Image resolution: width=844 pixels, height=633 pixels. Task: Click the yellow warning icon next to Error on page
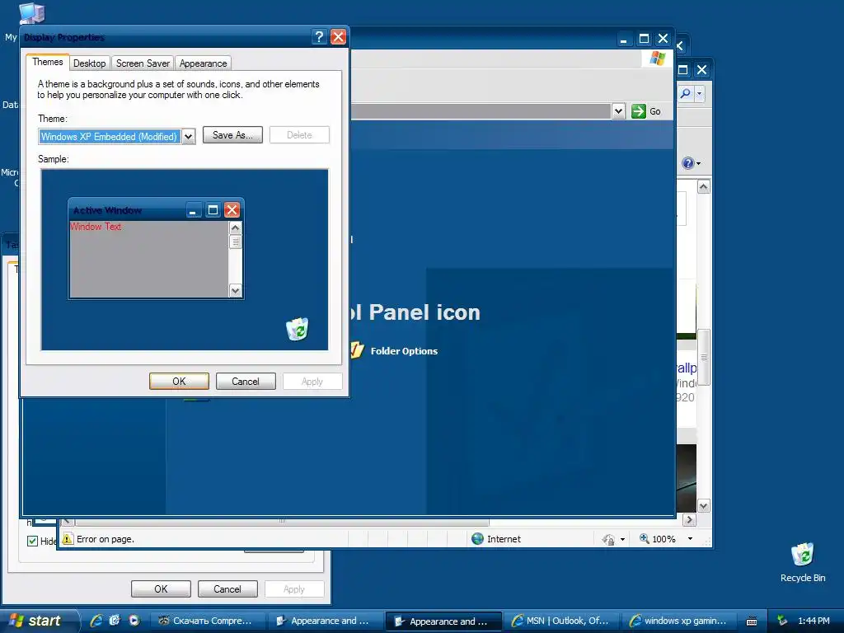click(68, 539)
